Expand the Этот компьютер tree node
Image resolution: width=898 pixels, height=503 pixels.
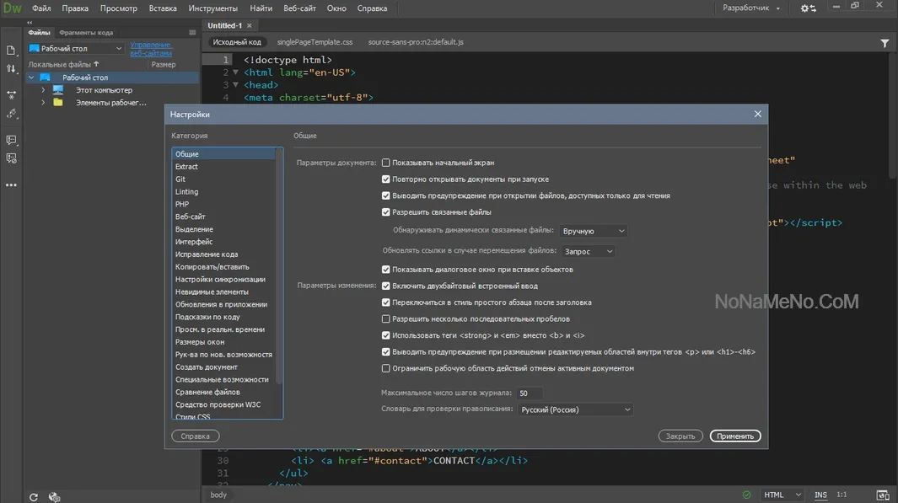coord(43,90)
